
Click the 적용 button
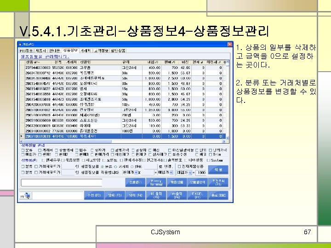(218, 170)
